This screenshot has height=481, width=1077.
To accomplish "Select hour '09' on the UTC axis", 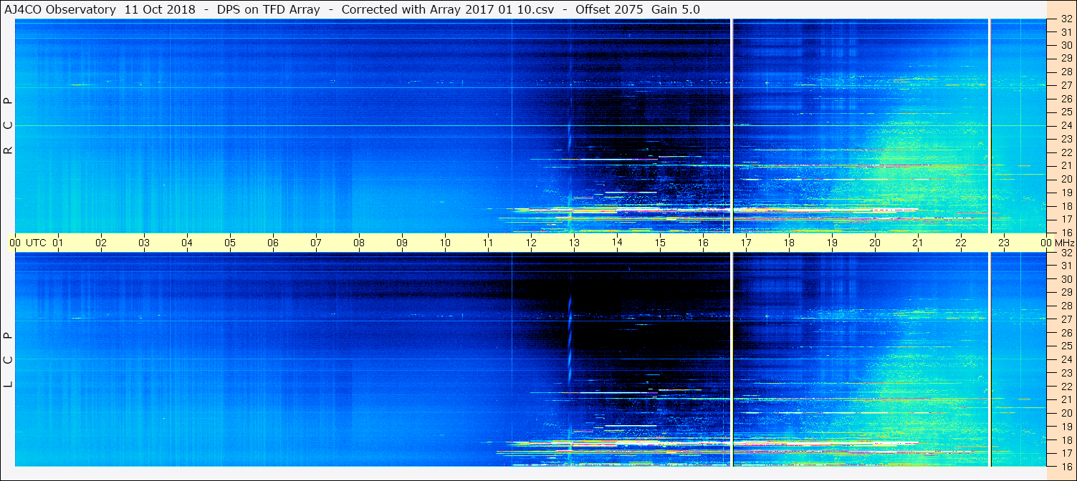I will coord(402,243).
